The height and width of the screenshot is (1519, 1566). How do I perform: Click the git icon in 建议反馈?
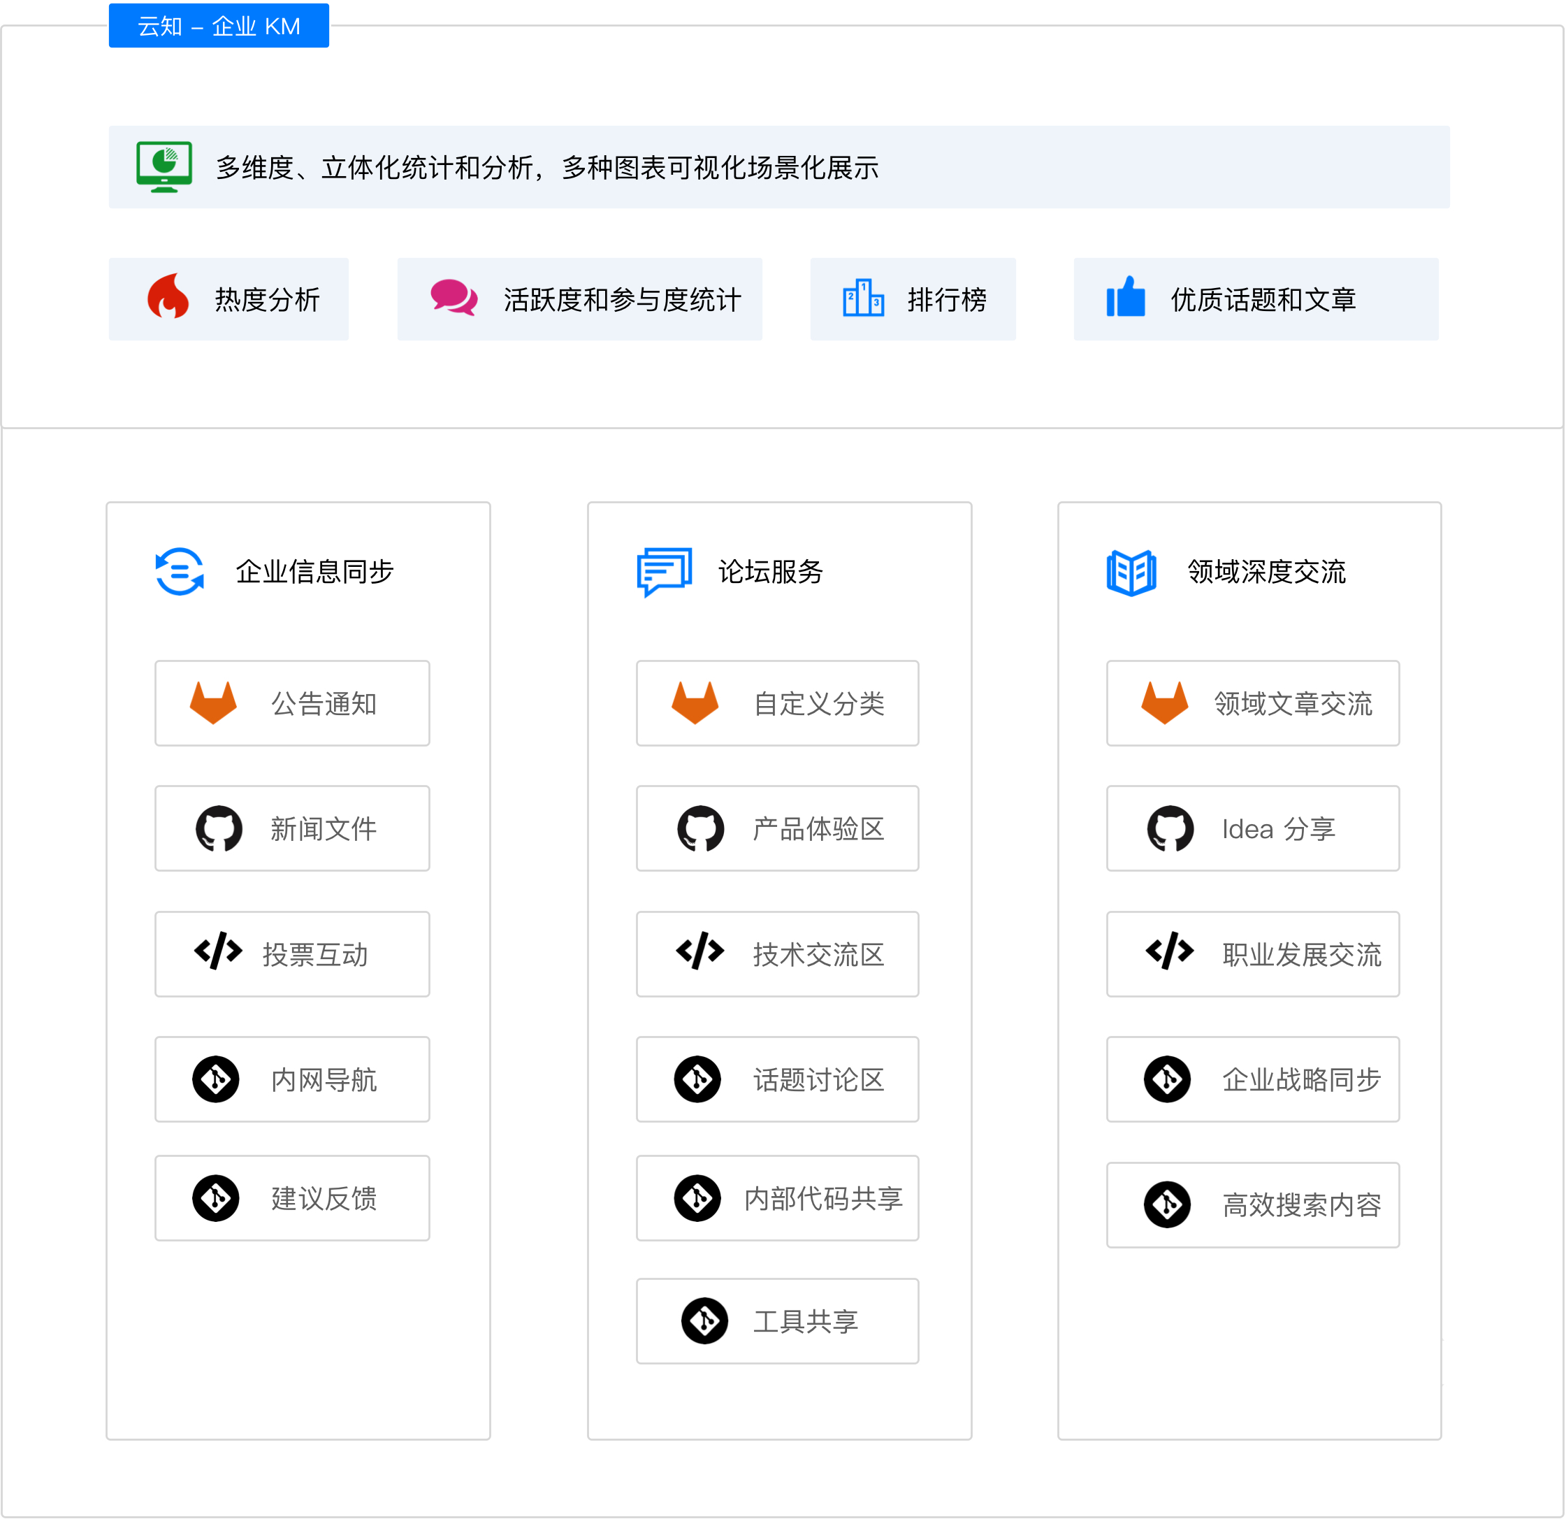[216, 1197]
